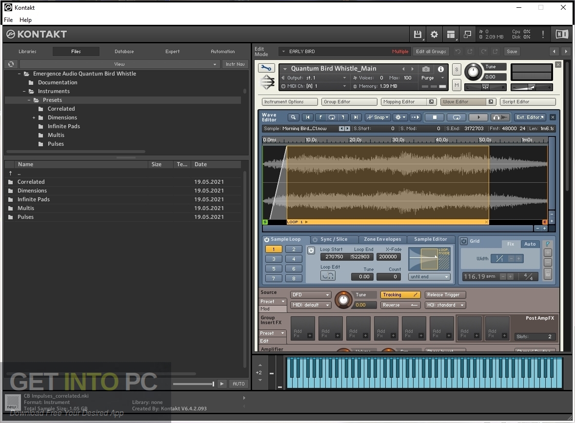Open the until end loop mode dropdown
The width and height of the screenshot is (575, 423).
click(429, 277)
